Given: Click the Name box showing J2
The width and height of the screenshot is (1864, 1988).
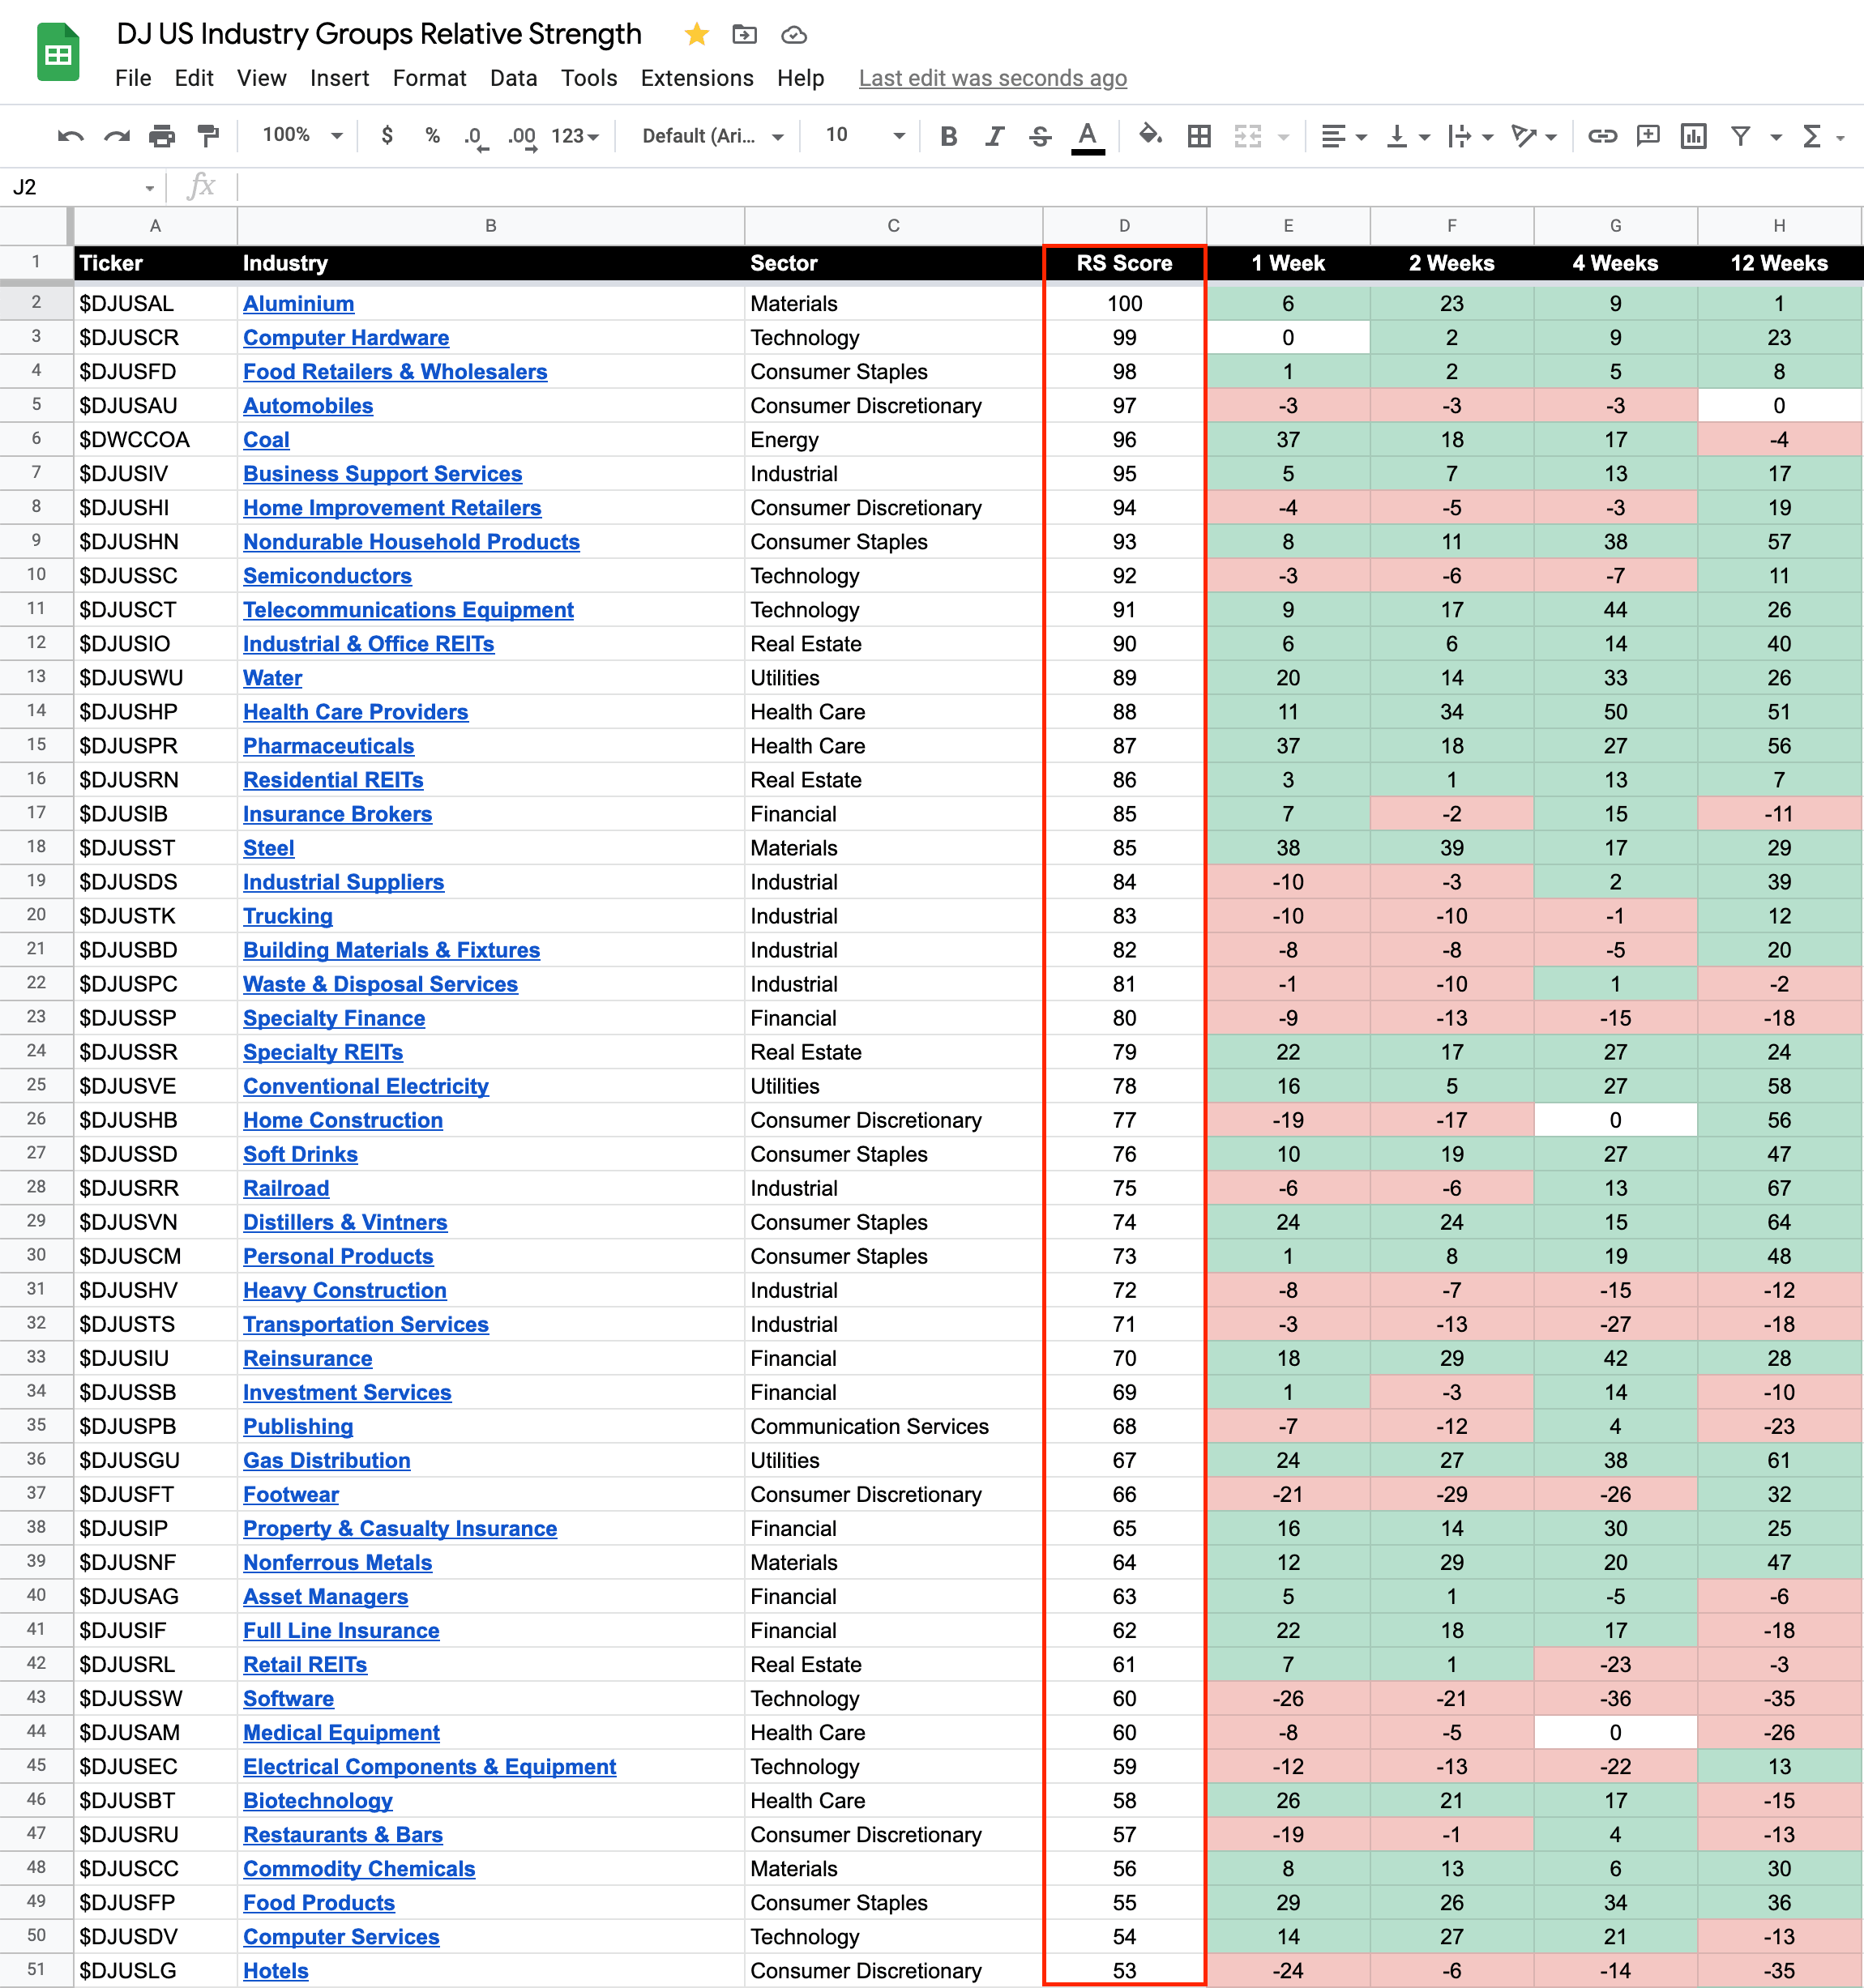Looking at the screenshot, I should (80, 187).
